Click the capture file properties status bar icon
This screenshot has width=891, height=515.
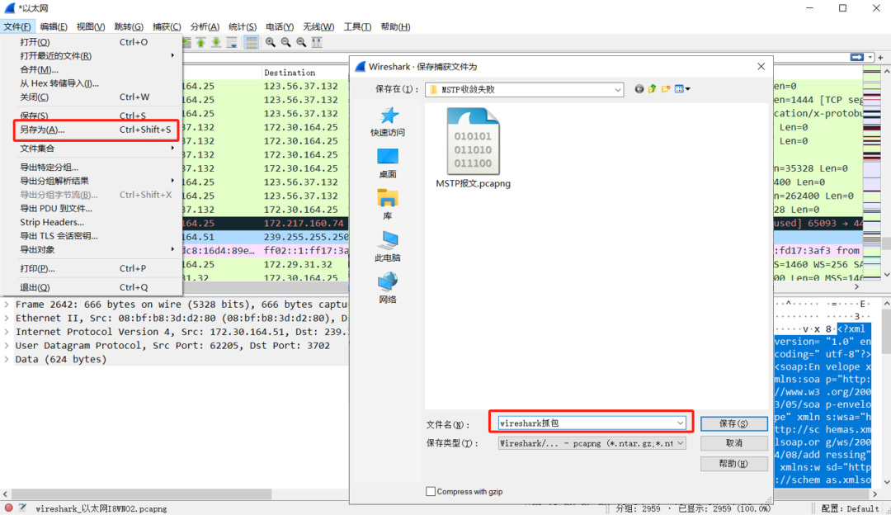(23, 508)
